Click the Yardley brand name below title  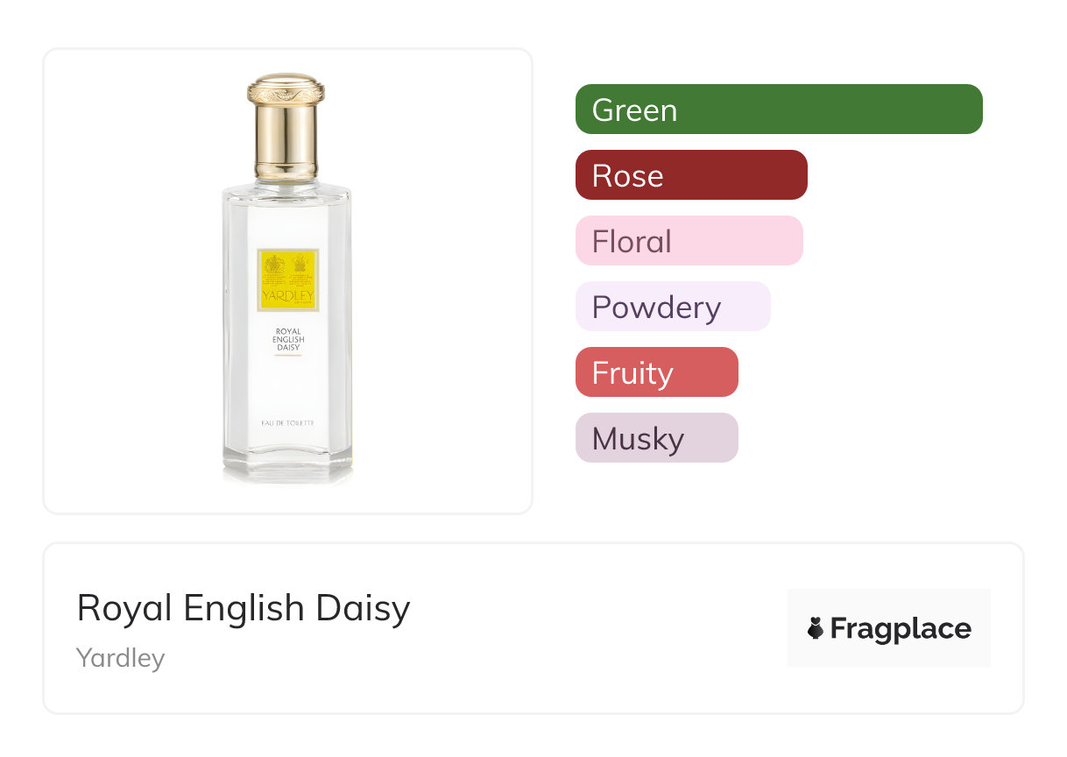(x=120, y=658)
